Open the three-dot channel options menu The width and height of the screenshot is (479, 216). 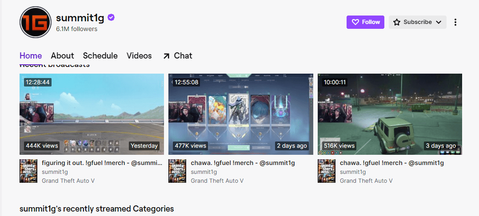[455, 22]
